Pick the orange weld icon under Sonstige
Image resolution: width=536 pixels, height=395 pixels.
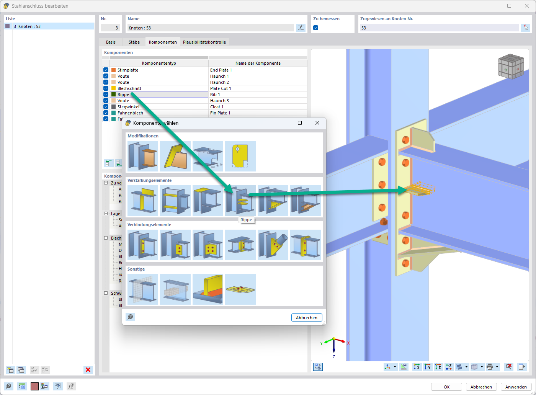(x=208, y=289)
